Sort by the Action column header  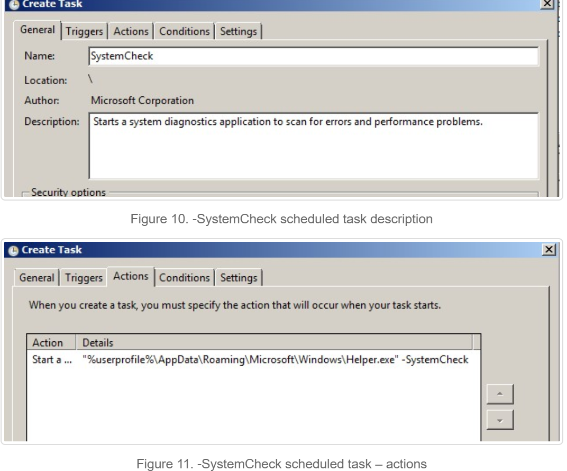point(52,342)
